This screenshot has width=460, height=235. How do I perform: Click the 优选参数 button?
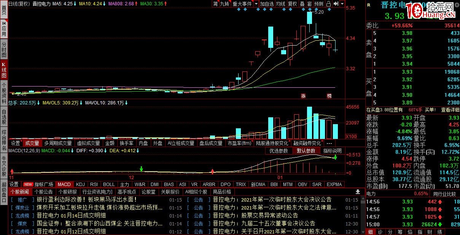(279, 151)
